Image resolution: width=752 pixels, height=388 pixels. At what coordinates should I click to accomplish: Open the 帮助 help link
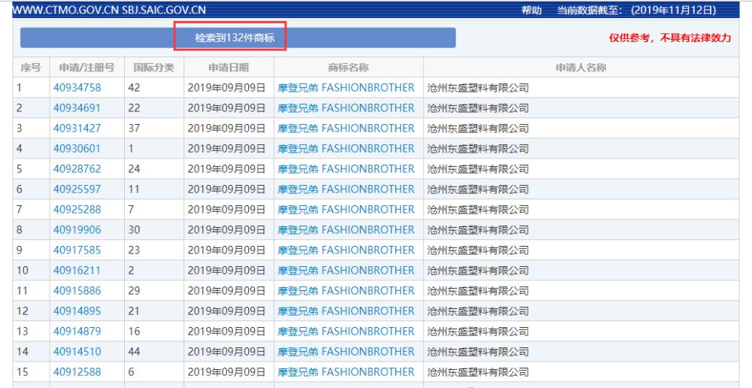coord(532,10)
